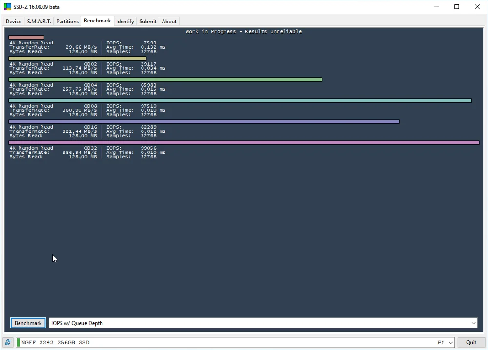
Task: Click the 'Work in Progress - Results Unreliable' heading
Action: click(x=244, y=31)
